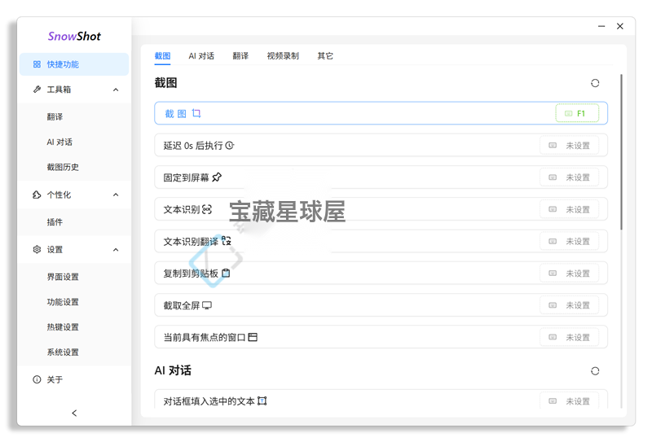This screenshot has height=442, width=652.
Task: Click the scan icon next to 文本识别
Action: (x=207, y=209)
